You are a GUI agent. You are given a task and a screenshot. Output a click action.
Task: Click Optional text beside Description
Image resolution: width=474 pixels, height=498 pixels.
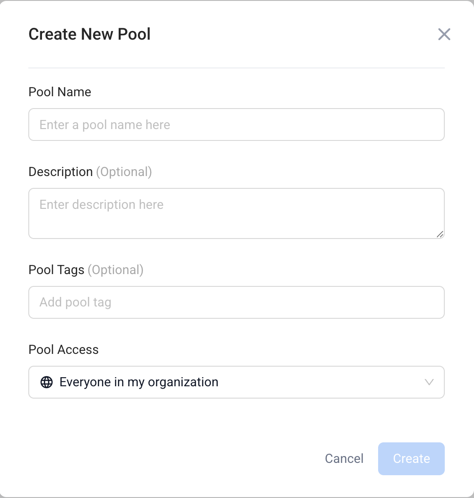[124, 172]
